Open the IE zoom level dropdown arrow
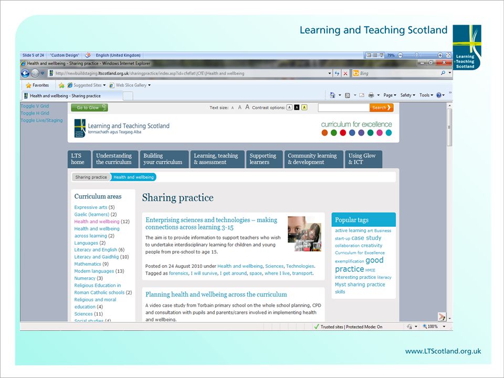The image size is (504, 378). (x=444, y=327)
